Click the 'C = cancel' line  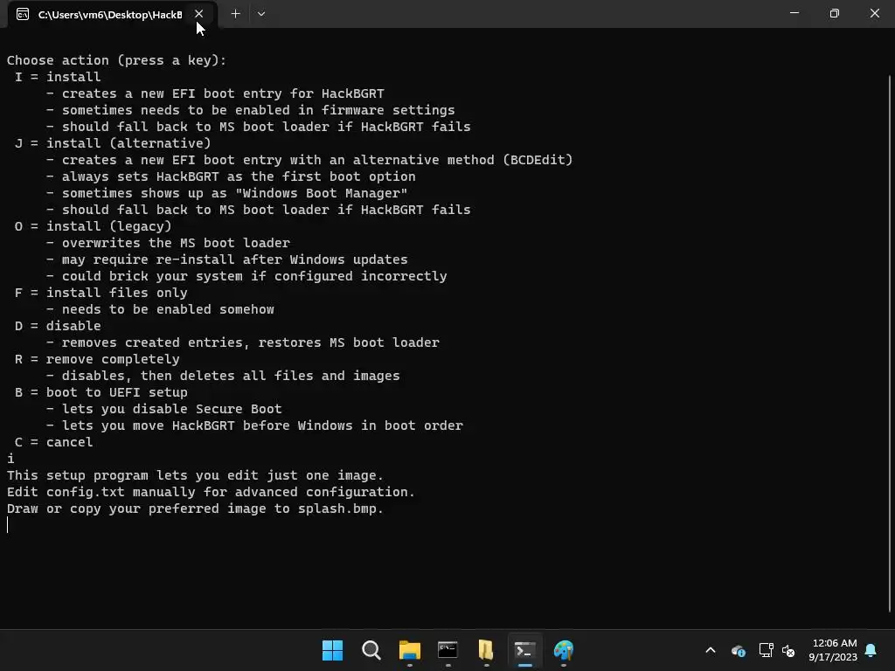[53, 442]
